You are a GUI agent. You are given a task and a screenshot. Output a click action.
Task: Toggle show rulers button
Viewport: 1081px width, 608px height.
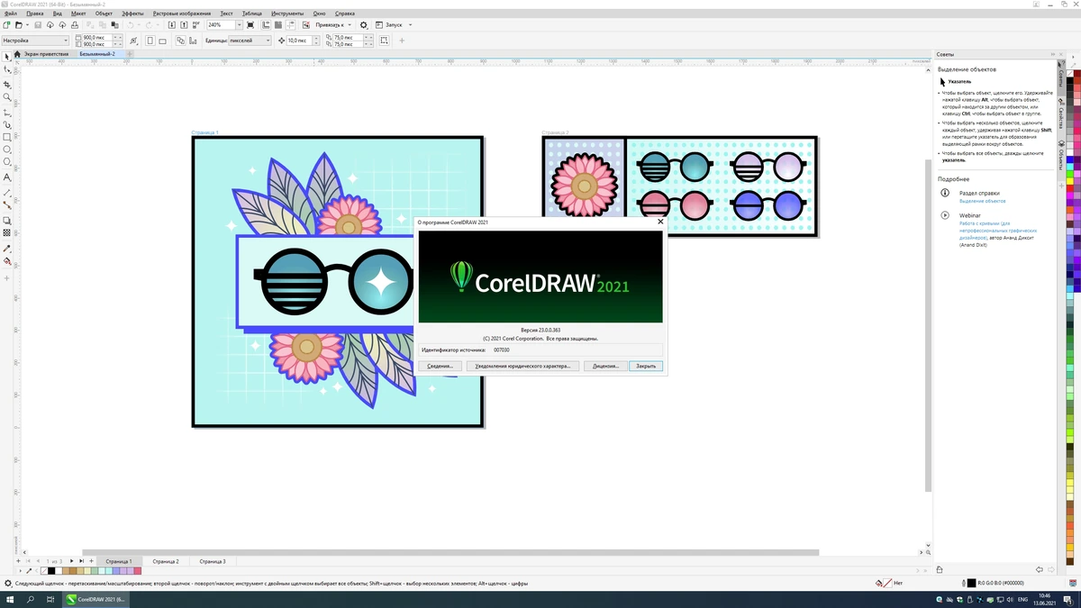(x=265, y=25)
